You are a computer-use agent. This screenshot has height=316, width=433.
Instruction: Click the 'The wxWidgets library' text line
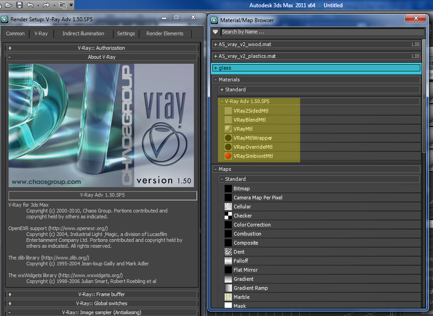(66, 275)
